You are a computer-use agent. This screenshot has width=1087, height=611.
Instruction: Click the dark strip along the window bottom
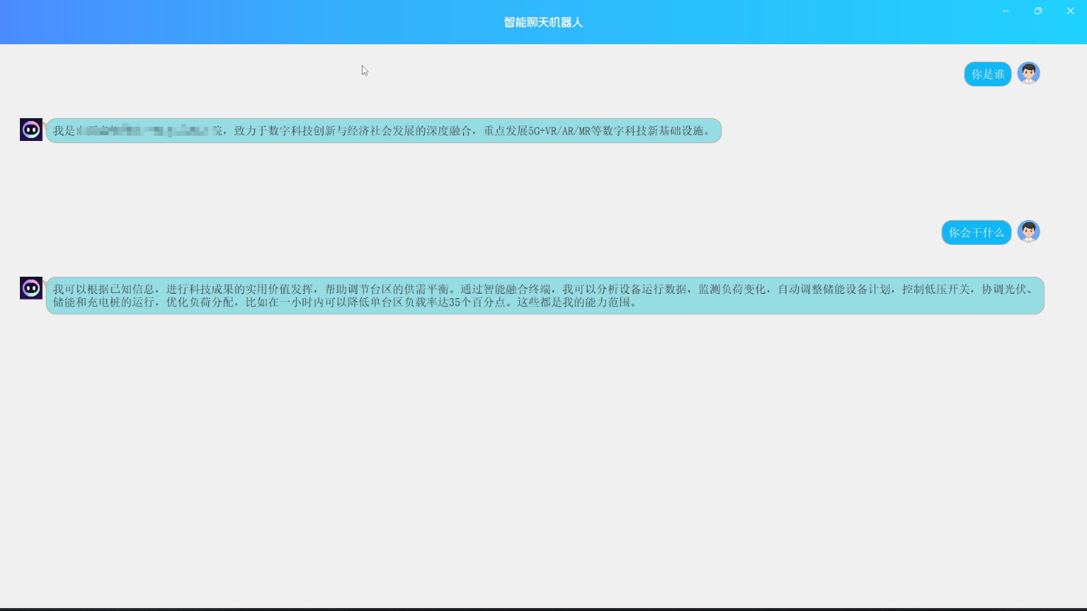[x=543, y=609]
